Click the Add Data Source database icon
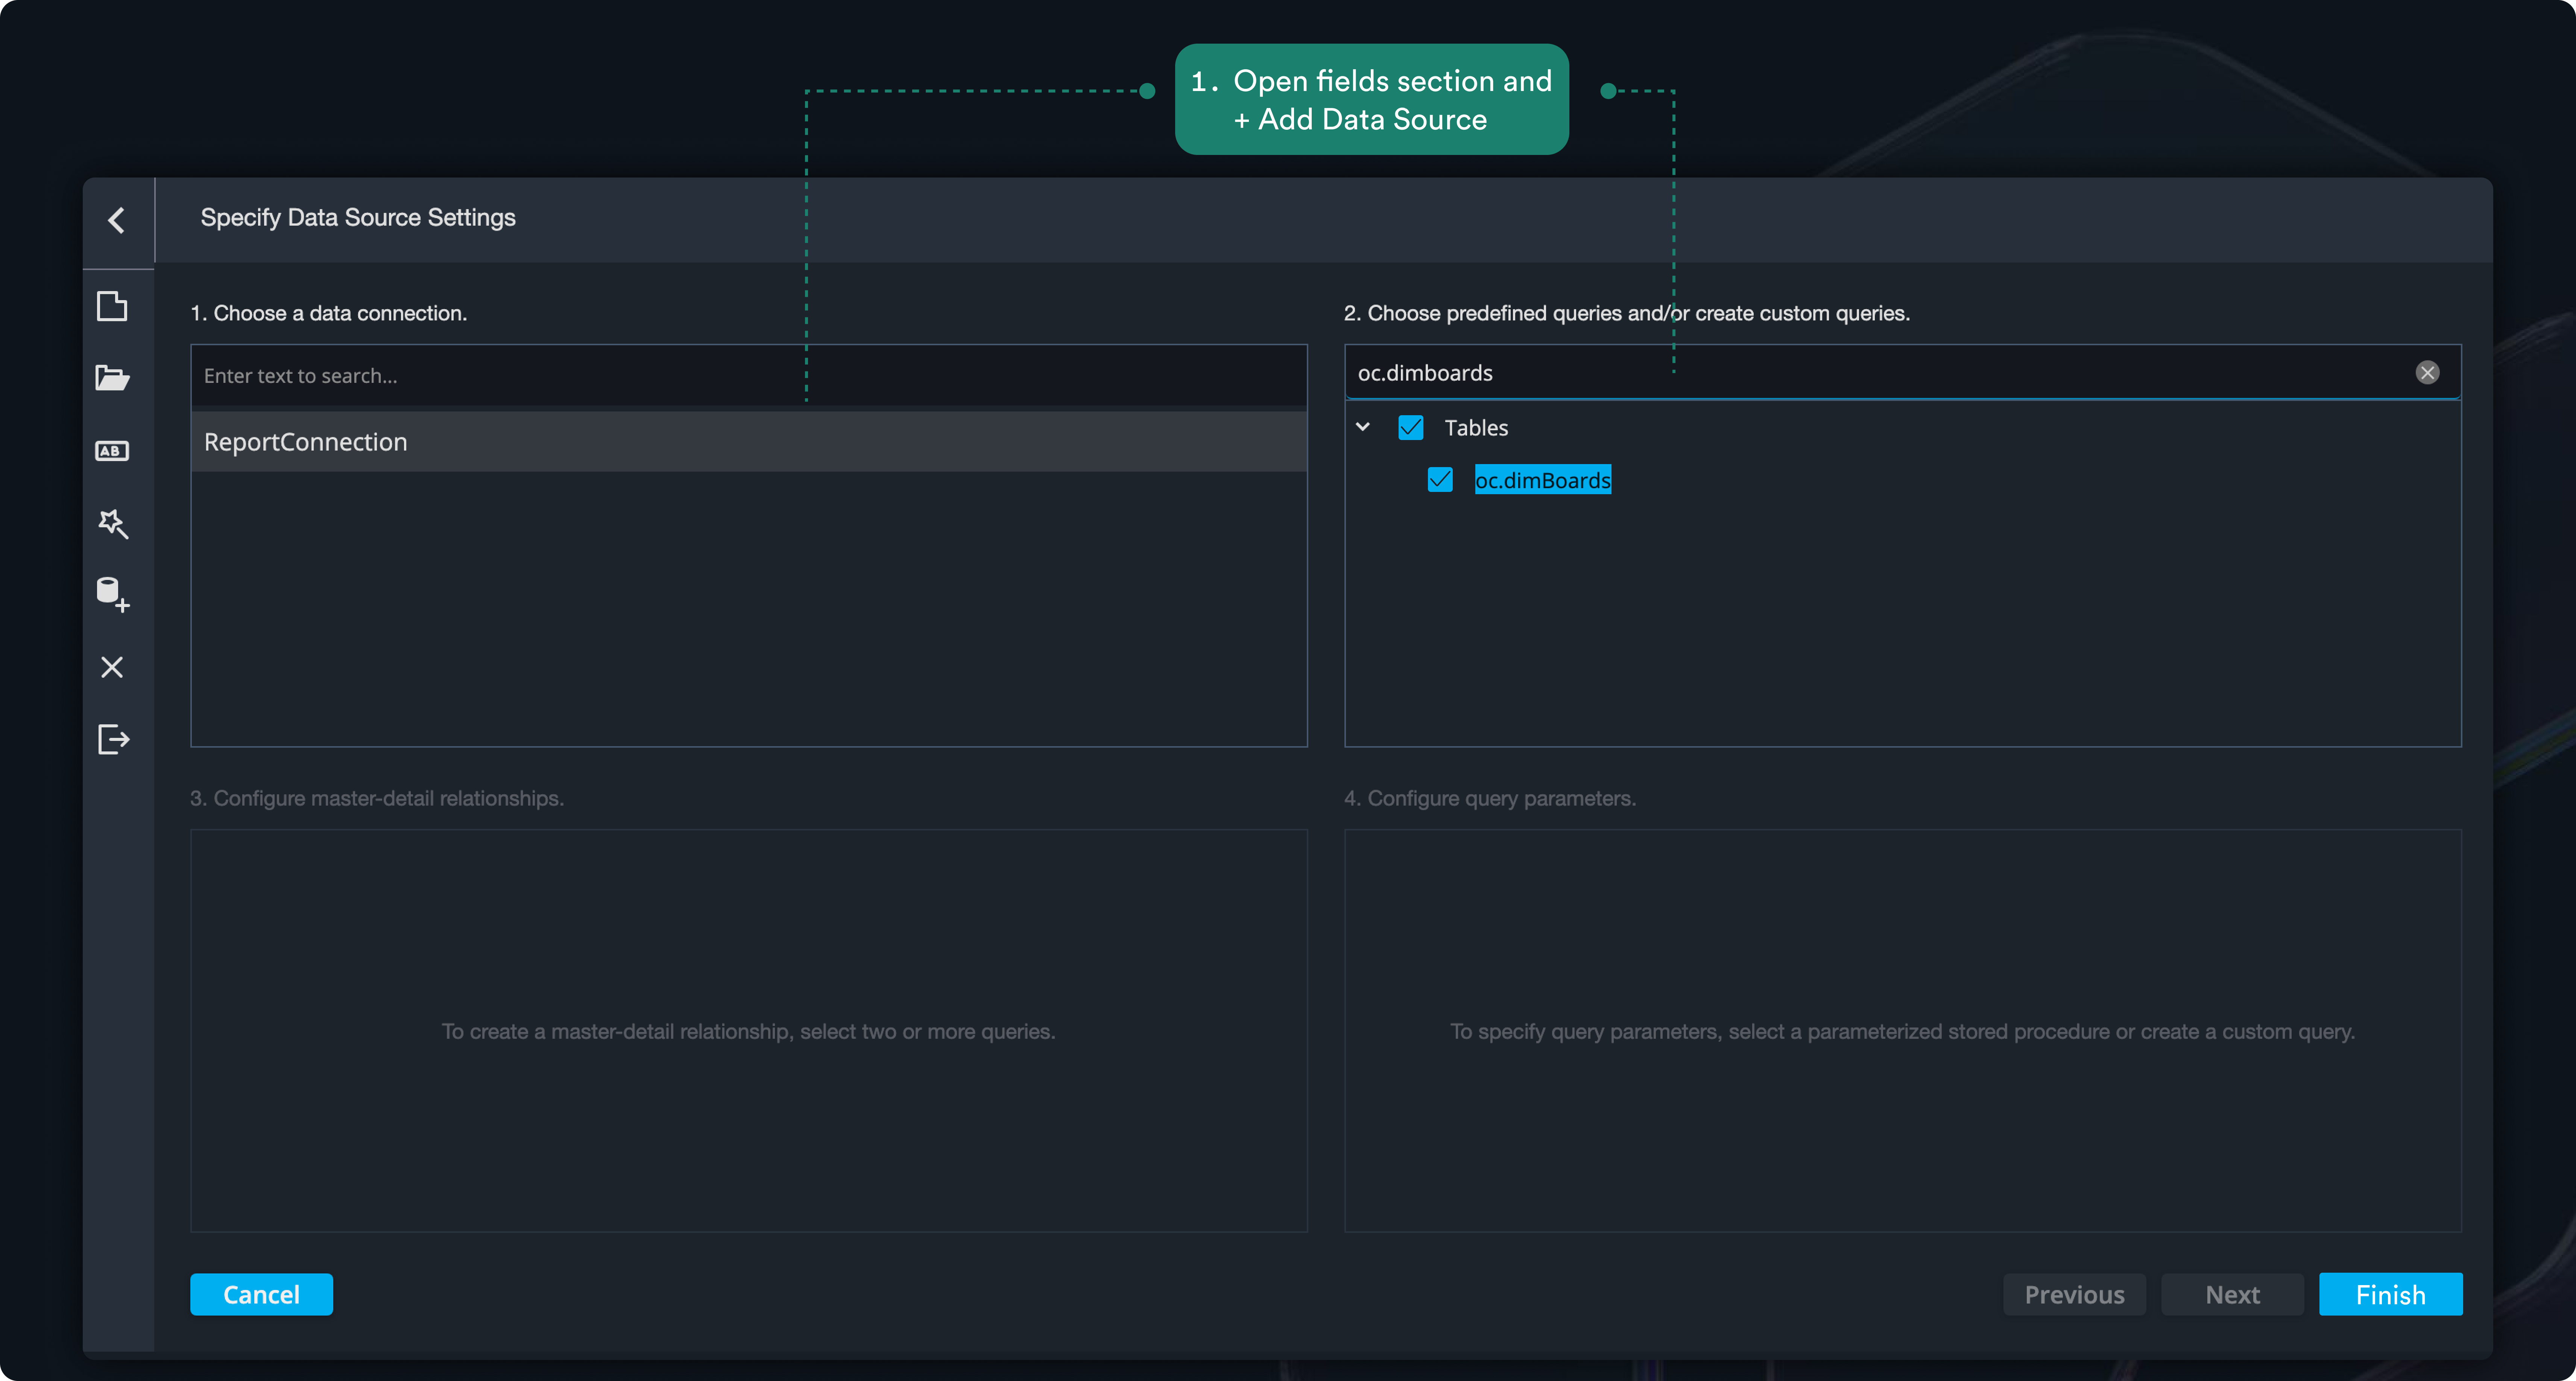2576x1381 pixels. pyautogui.click(x=113, y=595)
